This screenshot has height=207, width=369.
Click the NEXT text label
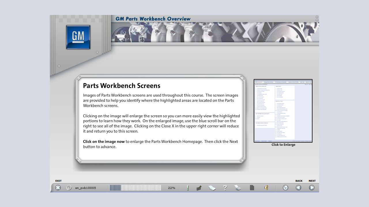312,181
